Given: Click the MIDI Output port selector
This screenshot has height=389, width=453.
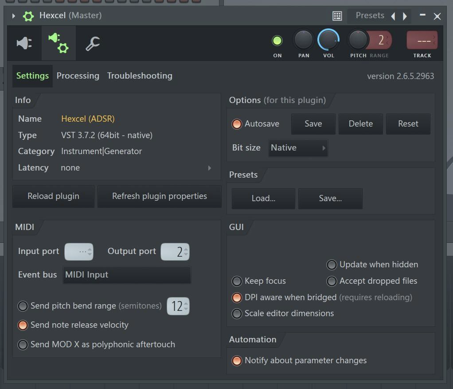Looking at the screenshot, I should click(x=175, y=252).
